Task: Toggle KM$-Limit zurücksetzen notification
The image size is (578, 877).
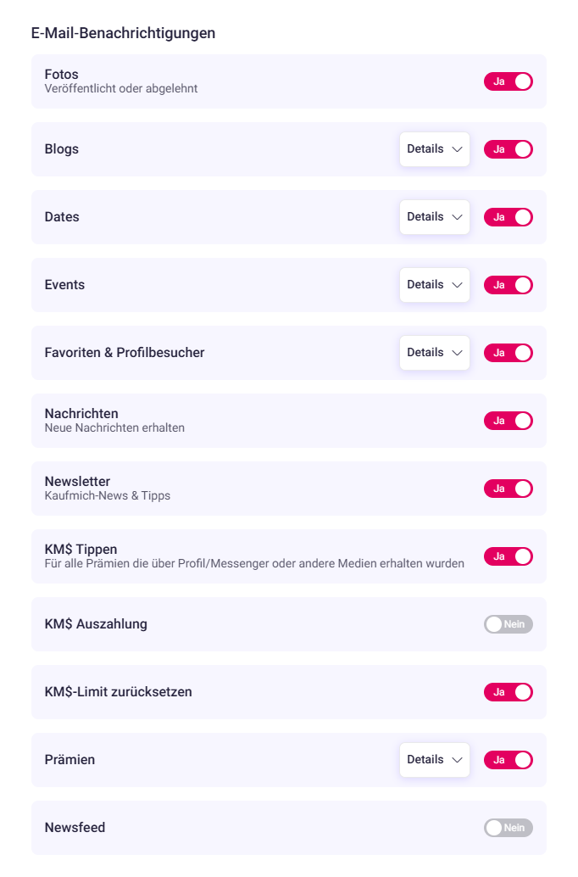Action: [x=509, y=692]
